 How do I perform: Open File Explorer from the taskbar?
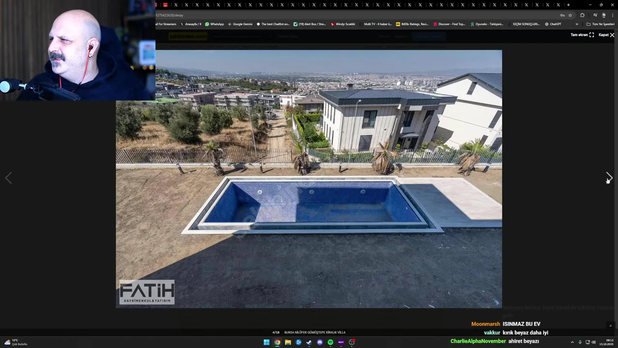(288, 342)
